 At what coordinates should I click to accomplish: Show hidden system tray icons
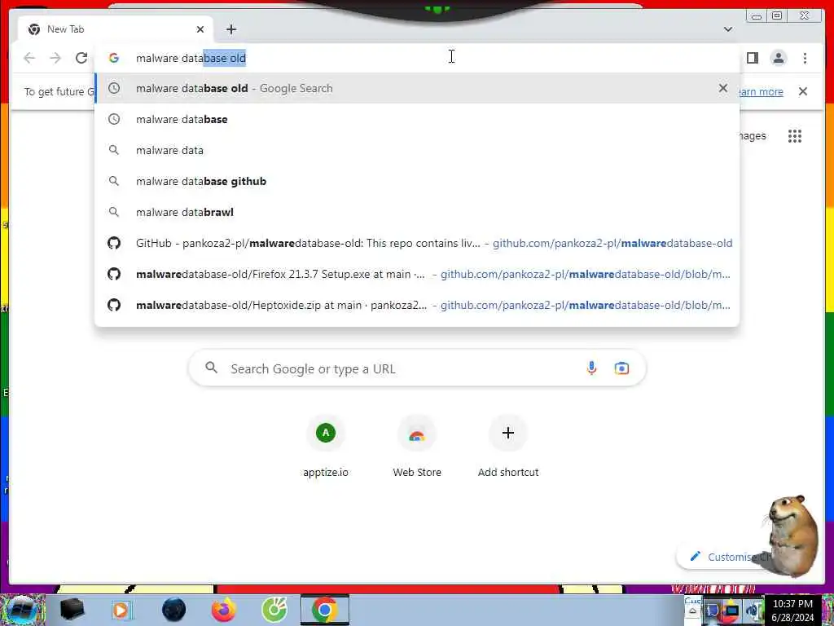click(x=692, y=611)
